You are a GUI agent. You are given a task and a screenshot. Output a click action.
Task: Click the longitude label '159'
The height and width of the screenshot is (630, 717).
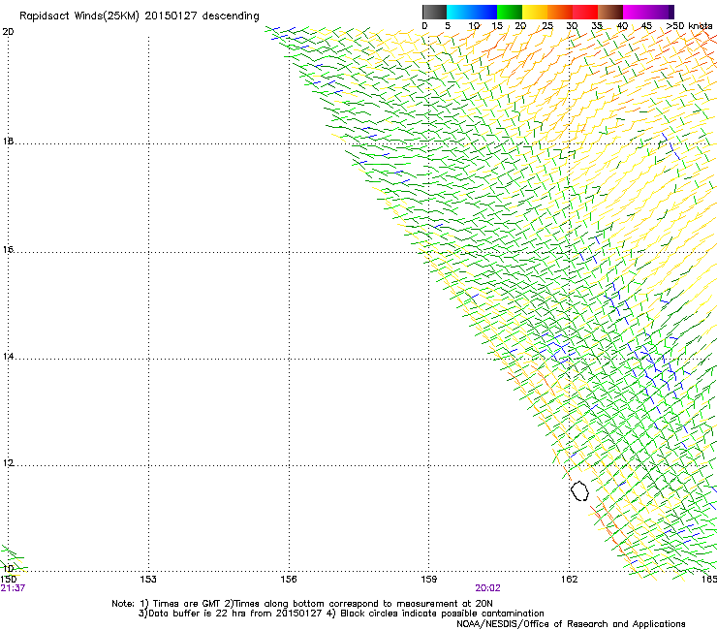pos(429,580)
